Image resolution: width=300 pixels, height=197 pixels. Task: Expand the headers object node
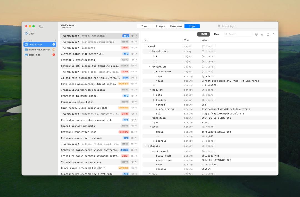[154, 100]
